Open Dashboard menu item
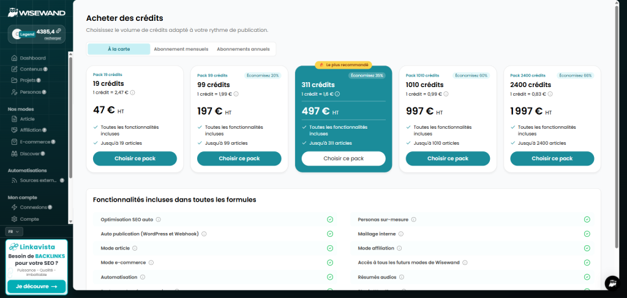The image size is (627, 298). (x=33, y=58)
